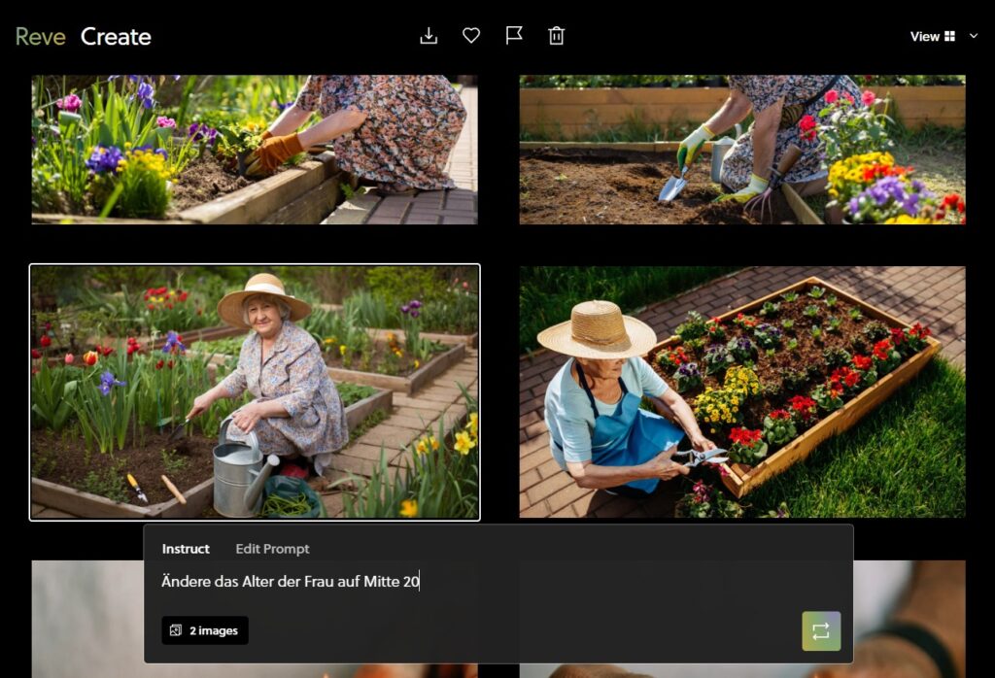The image size is (995, 678).
Task: Select the top-right trowel digging image
Action: (742, 150)
